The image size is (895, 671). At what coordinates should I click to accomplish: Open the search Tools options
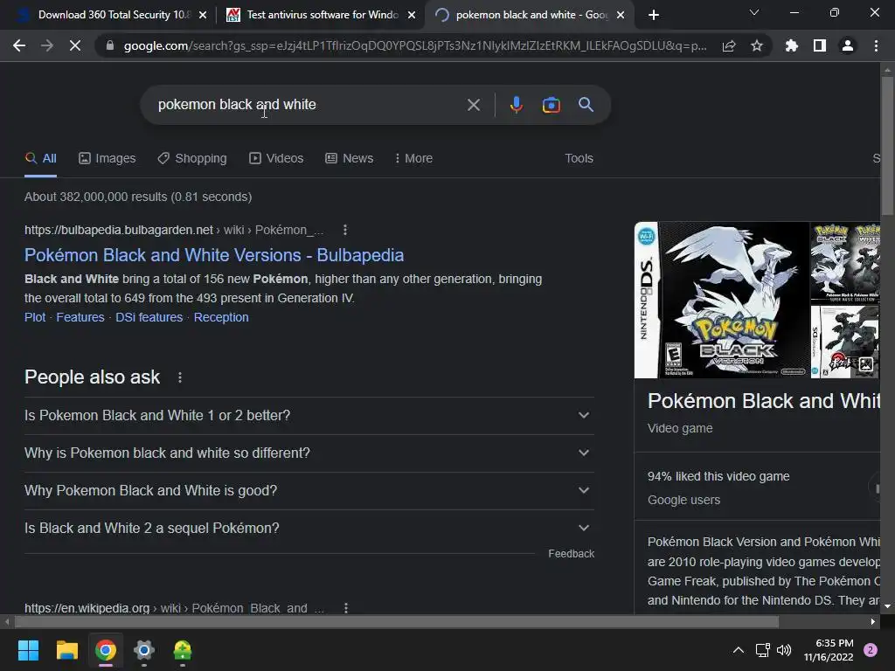point(579,158)
